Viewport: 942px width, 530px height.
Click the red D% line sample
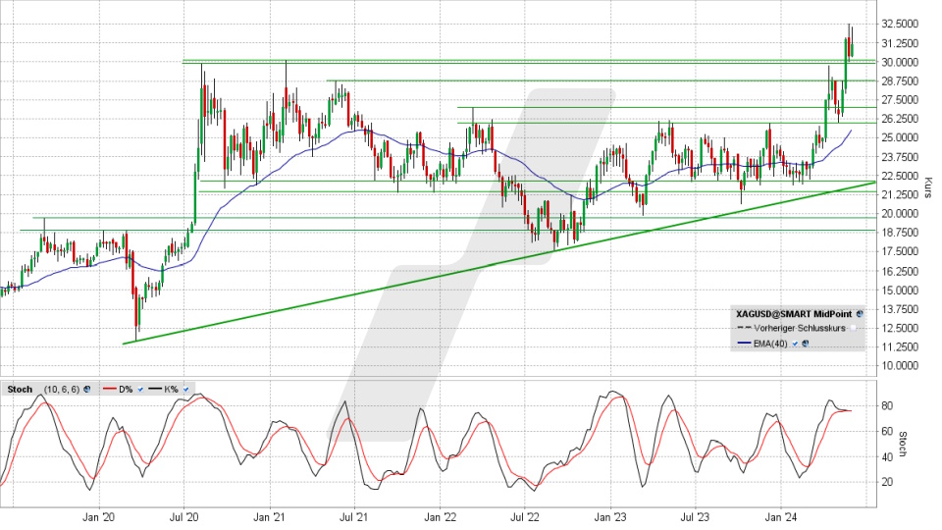110,389
